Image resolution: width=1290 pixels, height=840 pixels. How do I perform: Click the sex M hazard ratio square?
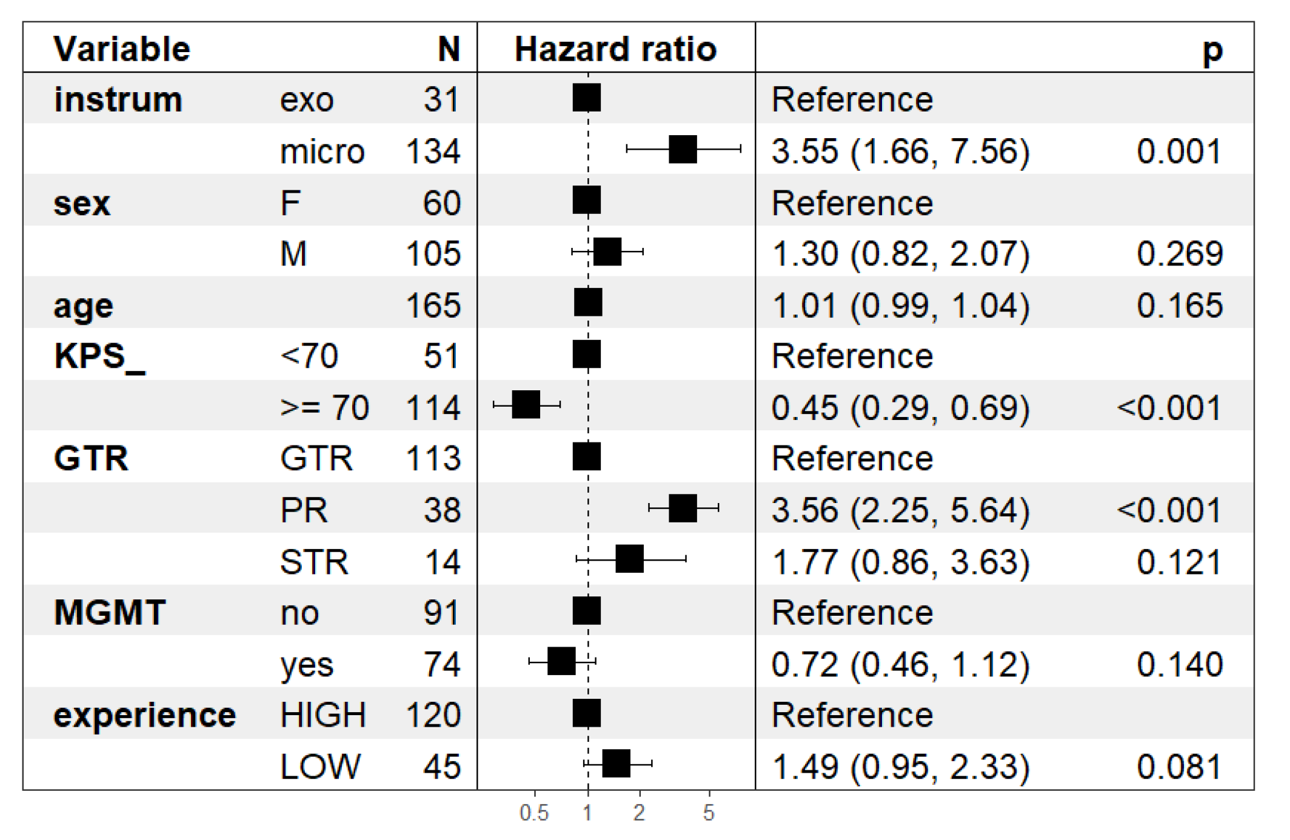607,252
